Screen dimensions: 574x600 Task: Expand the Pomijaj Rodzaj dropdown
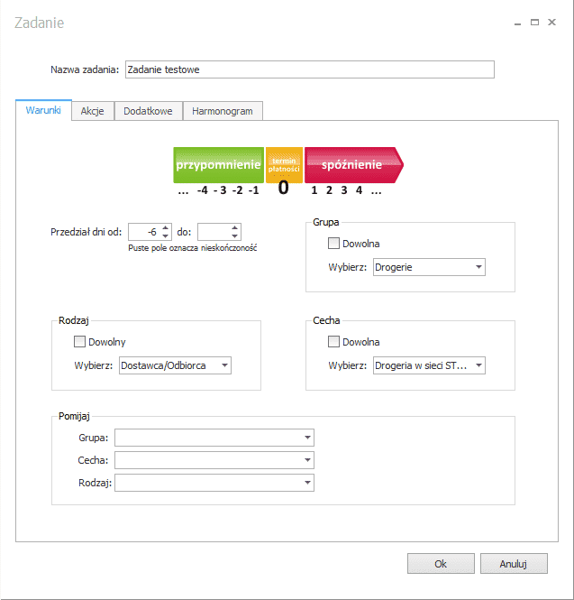pyautogui.click(x=214, y=483)
